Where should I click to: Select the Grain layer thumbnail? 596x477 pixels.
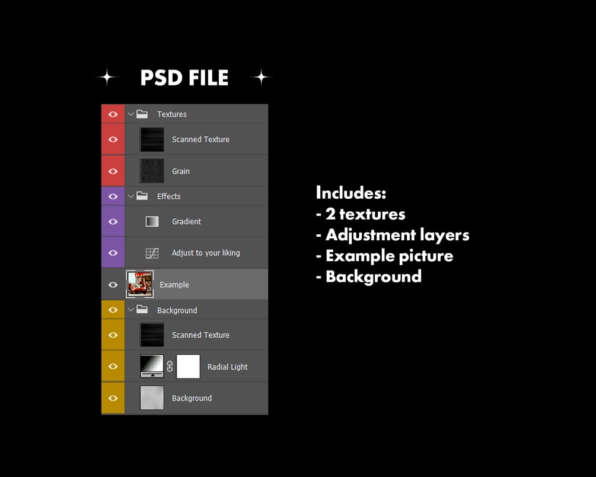coord(152,171)
